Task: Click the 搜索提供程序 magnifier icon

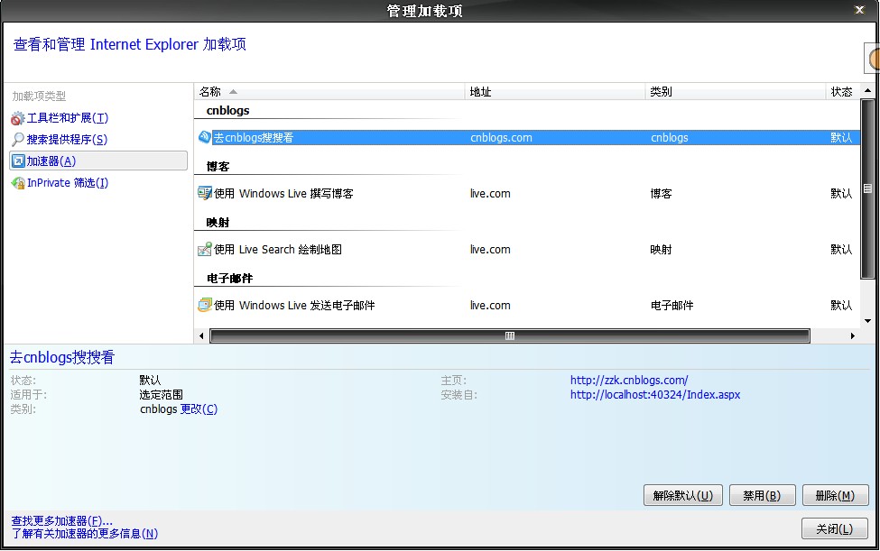Action: (x=18, y=140)
